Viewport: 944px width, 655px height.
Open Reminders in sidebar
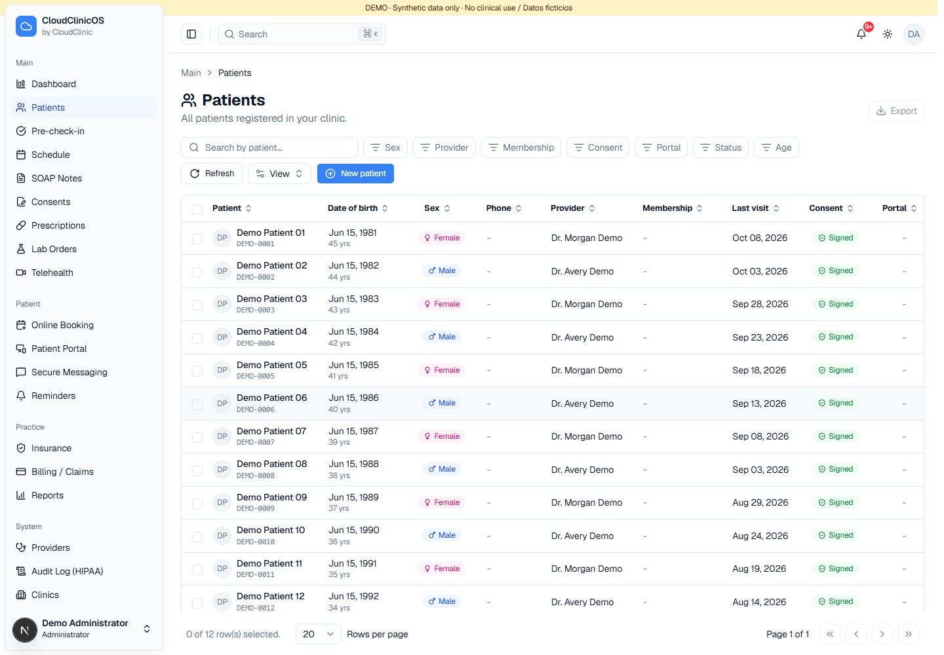(84, 396)
